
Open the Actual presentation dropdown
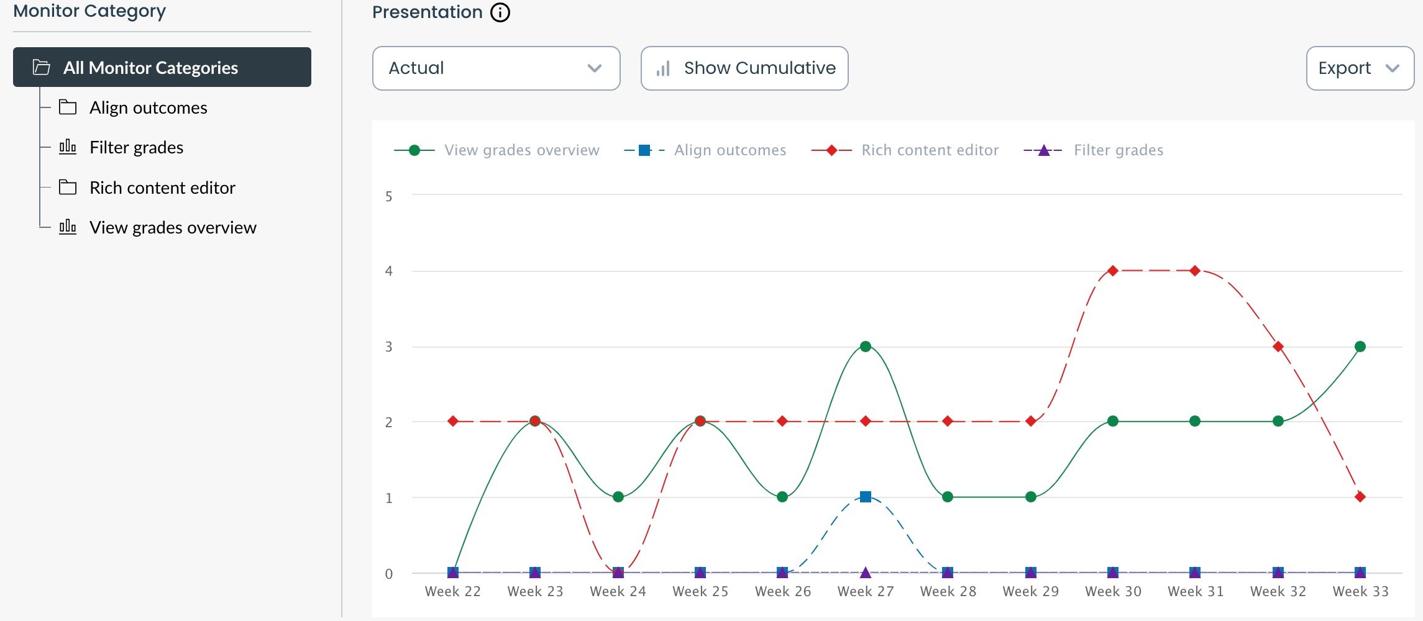tap(495, 68)
